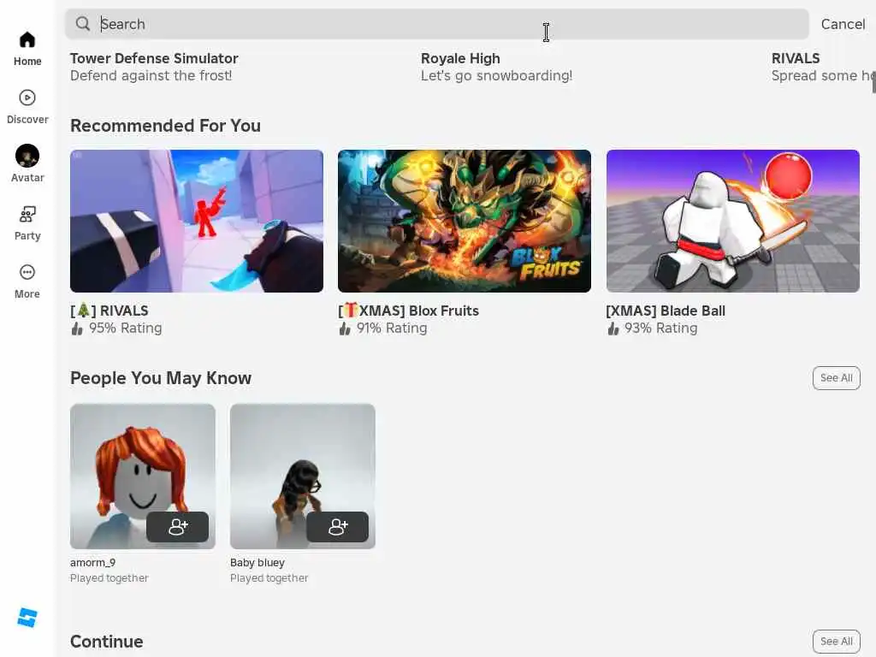Click the [XMAS] Blox Fruits title
The image size is (876, 657).
pyautogui.click(x=408, y=311)
